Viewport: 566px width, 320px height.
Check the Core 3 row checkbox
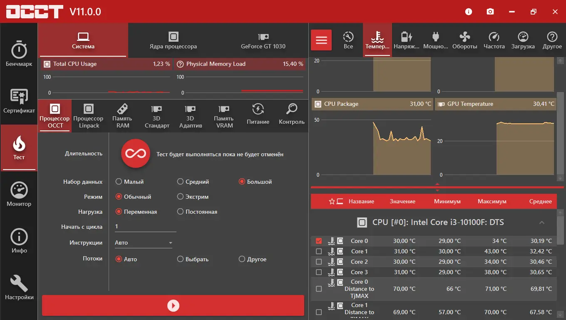pos(319,272)
